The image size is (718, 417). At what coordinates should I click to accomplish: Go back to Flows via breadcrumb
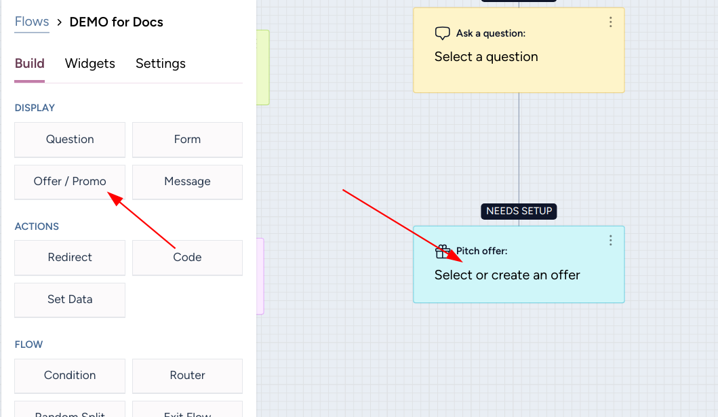coord(32,22)
